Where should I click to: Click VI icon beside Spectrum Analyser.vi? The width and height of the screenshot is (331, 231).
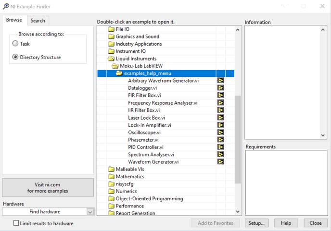coord(221,155)
